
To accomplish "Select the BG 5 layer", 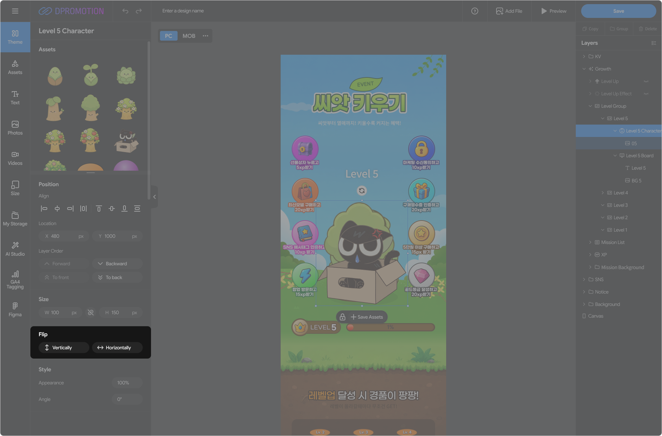I will coord(619,181).
